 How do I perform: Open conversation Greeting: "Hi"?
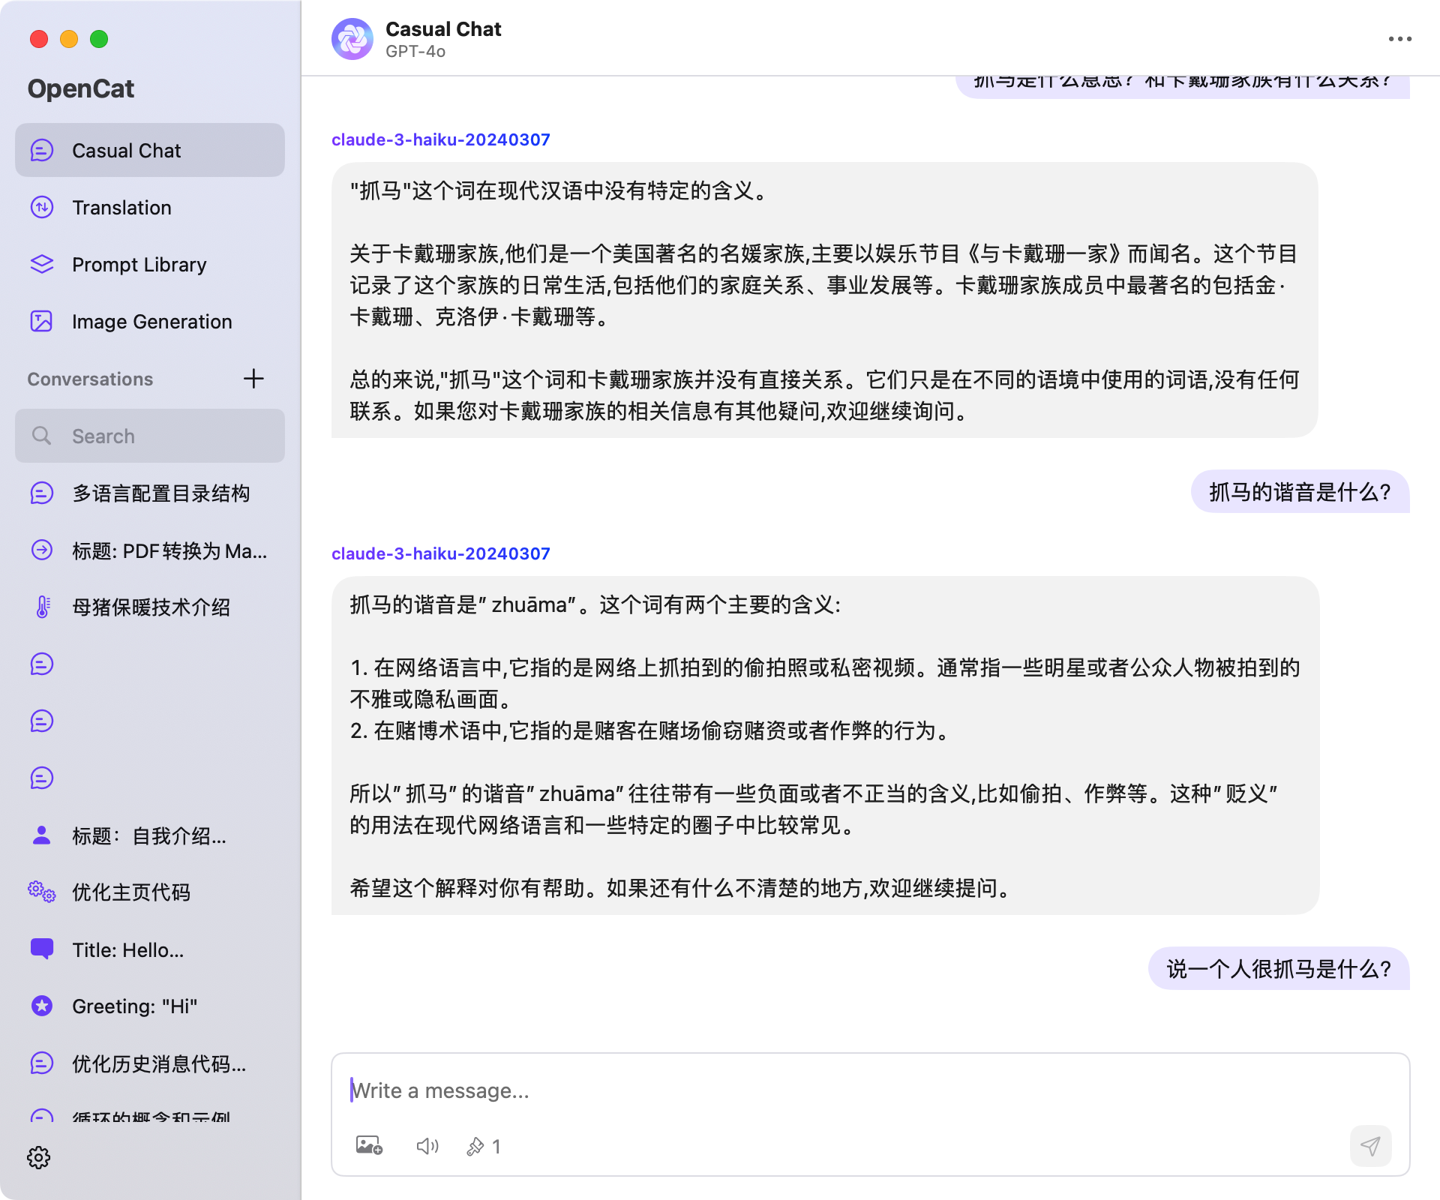point(150,1006)
